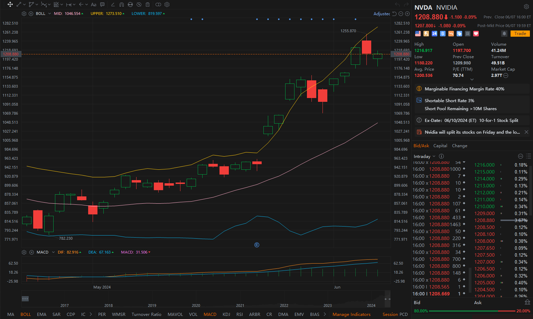Select the price range span tool
The width and height of the screenshot is (533, 319).
pos(68,4)
